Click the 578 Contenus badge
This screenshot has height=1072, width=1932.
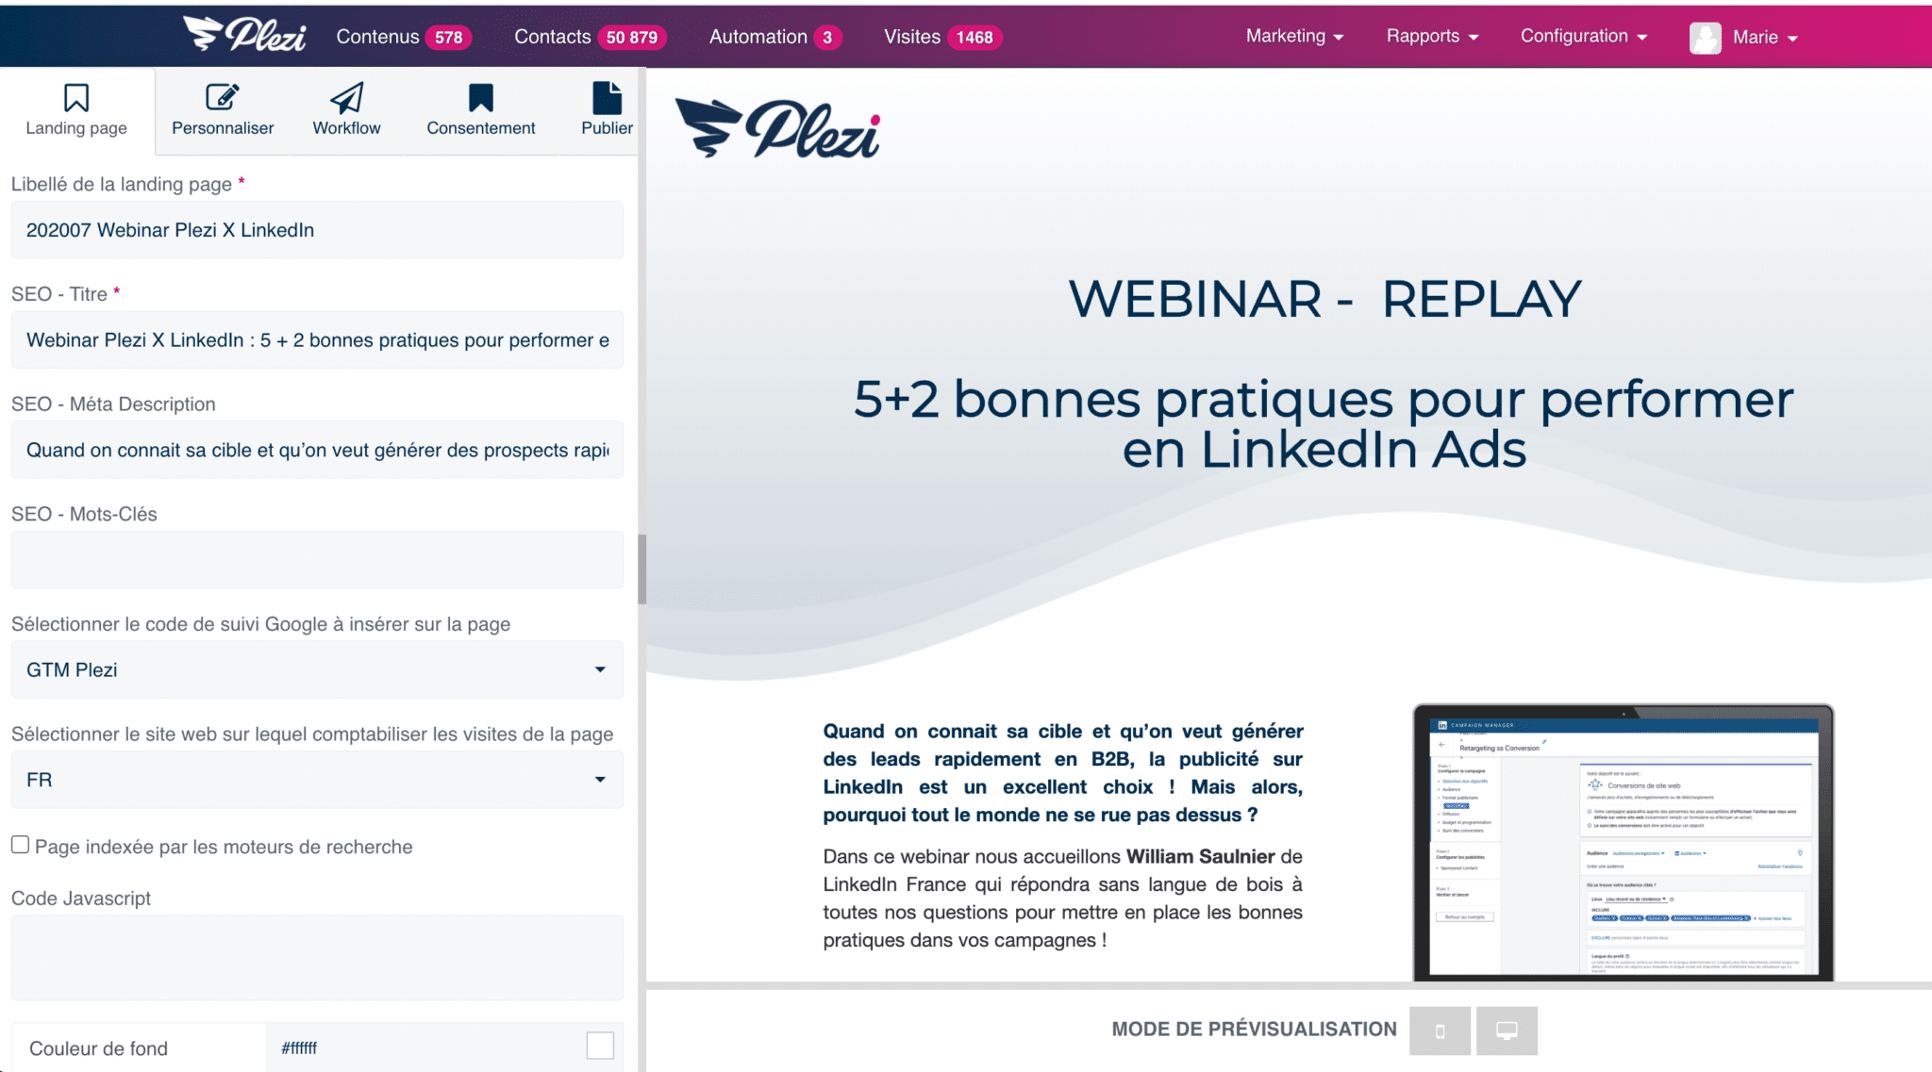[x=448, y=38]
